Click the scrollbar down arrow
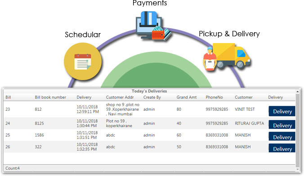 (x=298, y=169)
